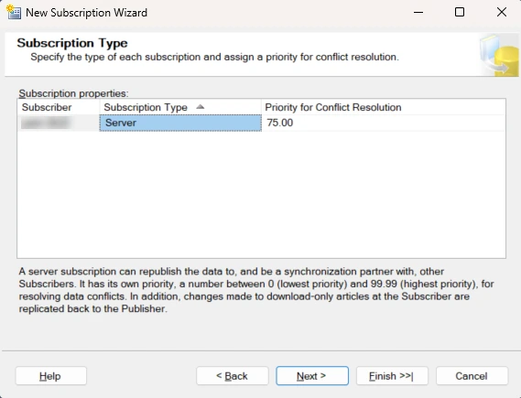The height and width of the screenshot is (398, 521).
Task: Click the Subscription properties label
Action: click(x=73, y=93)
